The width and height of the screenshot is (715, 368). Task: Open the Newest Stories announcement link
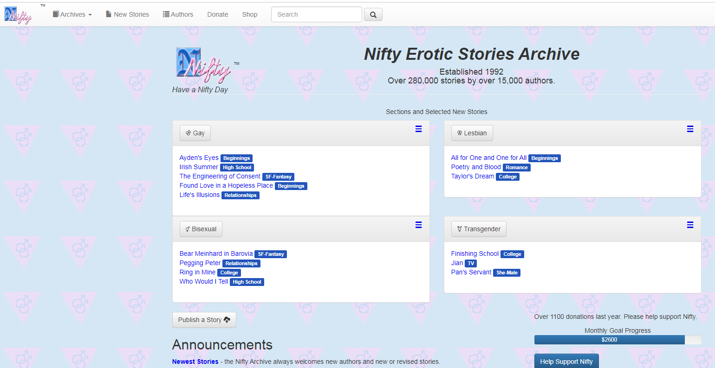[195, 362]
